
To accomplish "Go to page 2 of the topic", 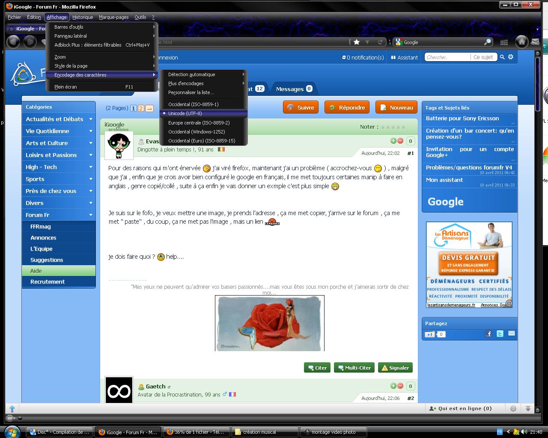I will tap(141, 108).
